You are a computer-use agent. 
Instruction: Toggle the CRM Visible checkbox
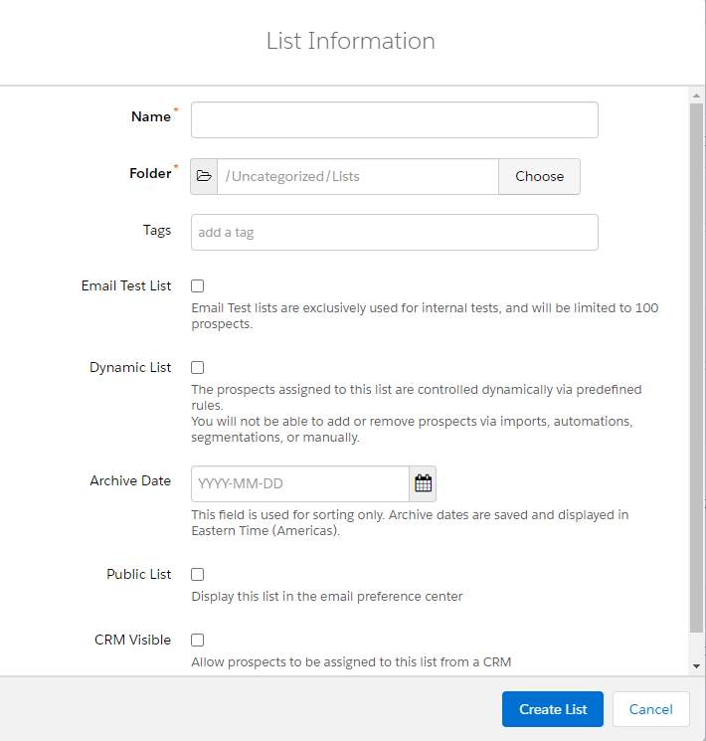pyautogui.click(x=198, y=640)
